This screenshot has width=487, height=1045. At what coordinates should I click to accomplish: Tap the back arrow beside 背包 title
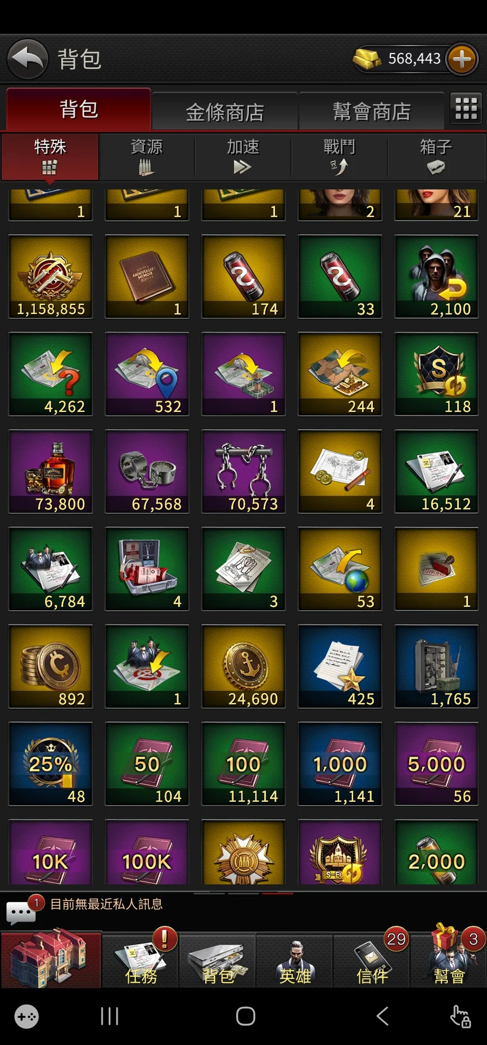[28, 58]
